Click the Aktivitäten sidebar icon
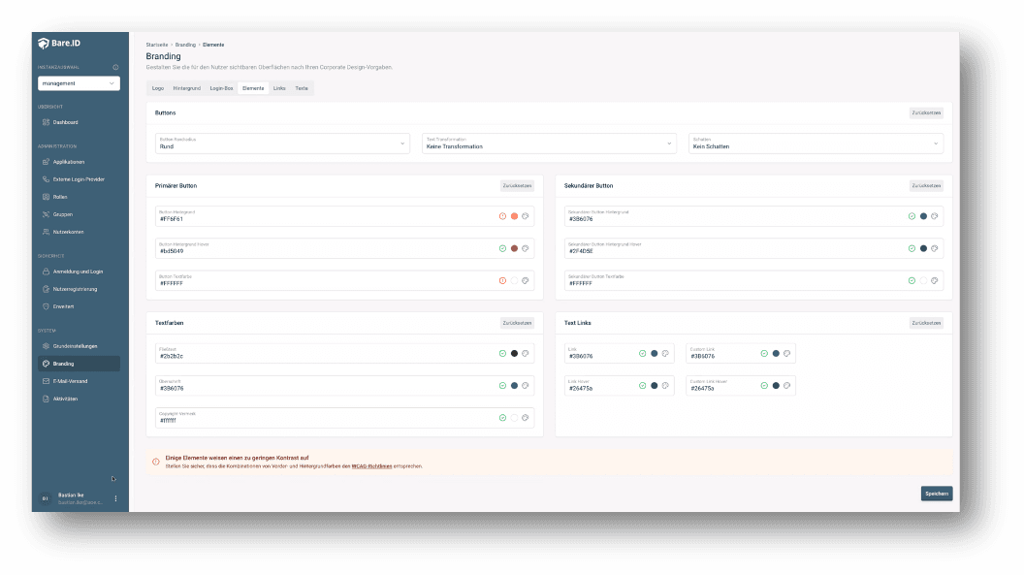The height and width of the screenshot is (575, 1024). [x=46, y=399]
